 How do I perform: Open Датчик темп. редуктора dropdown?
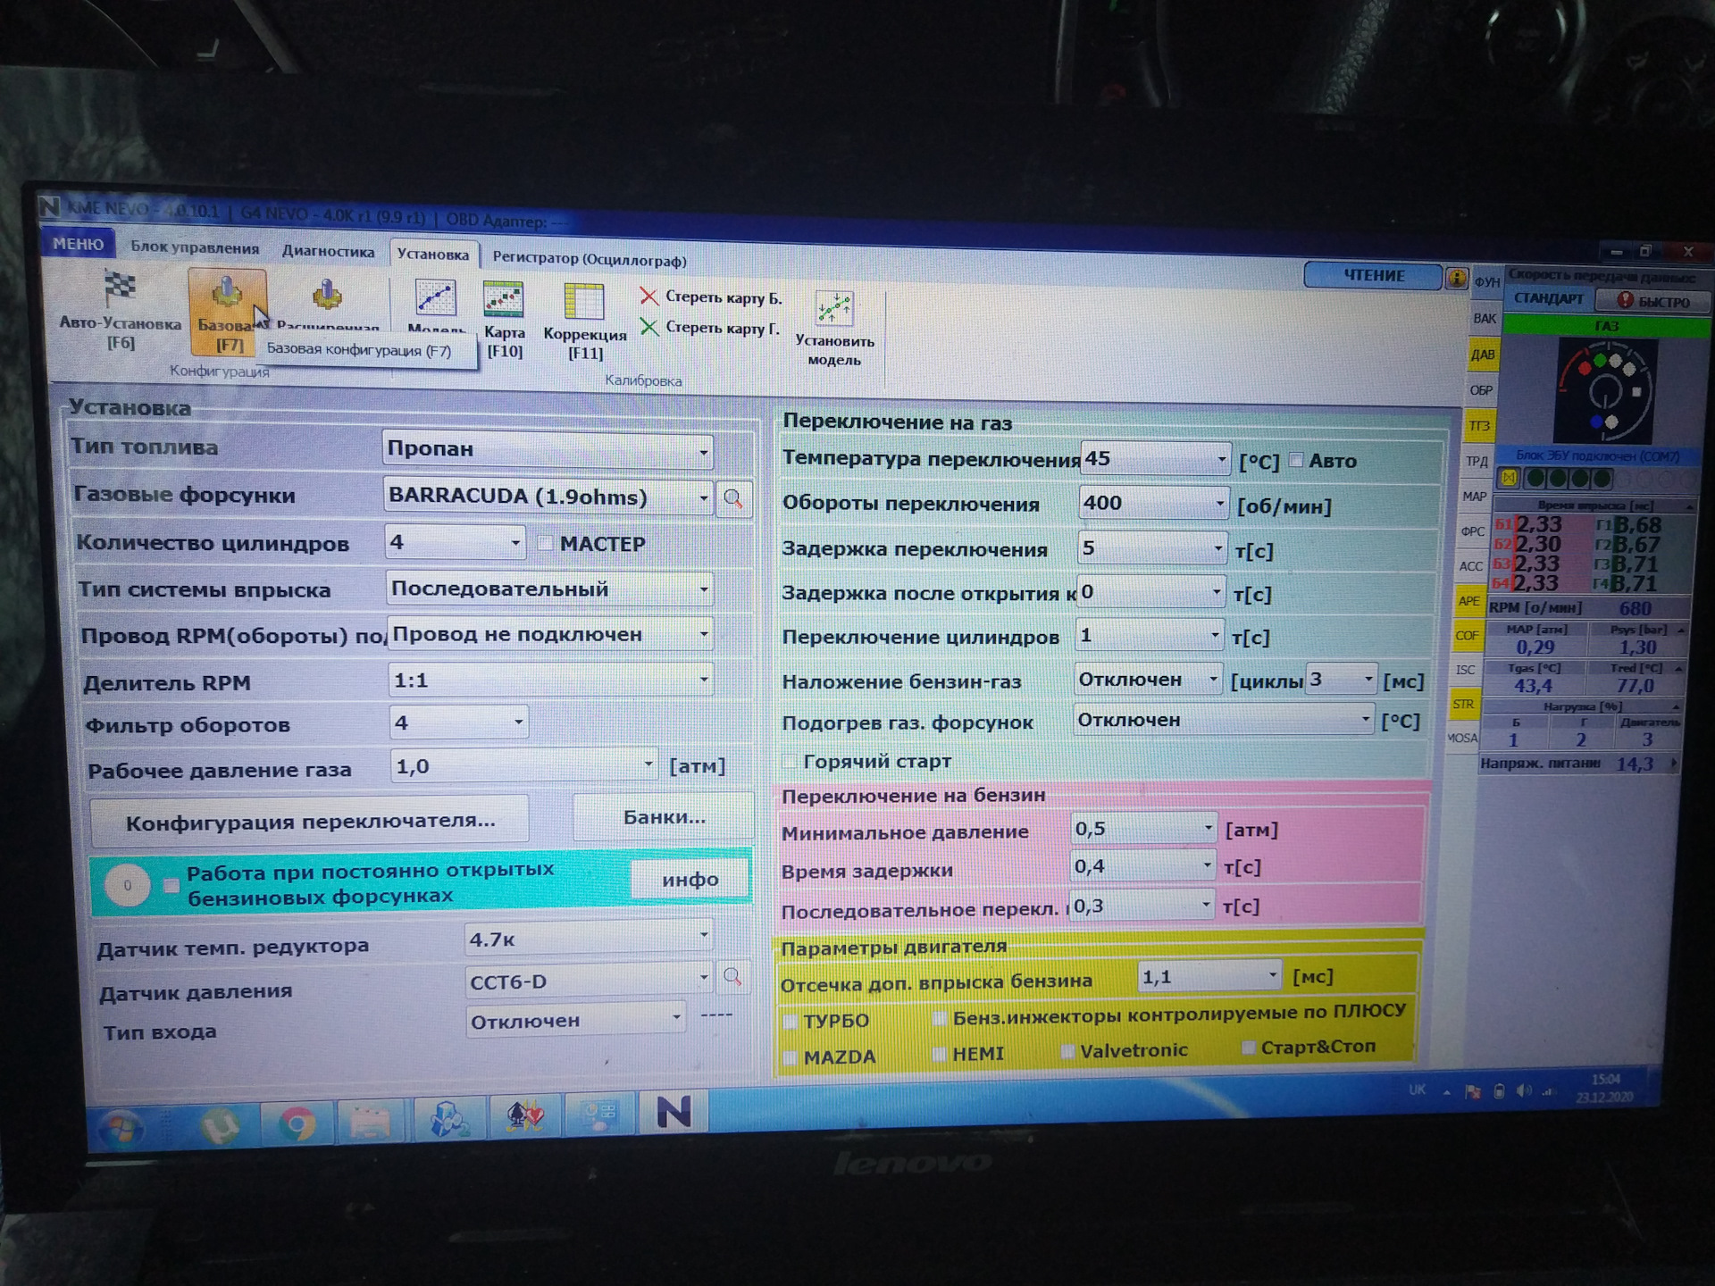pos(590,938)
